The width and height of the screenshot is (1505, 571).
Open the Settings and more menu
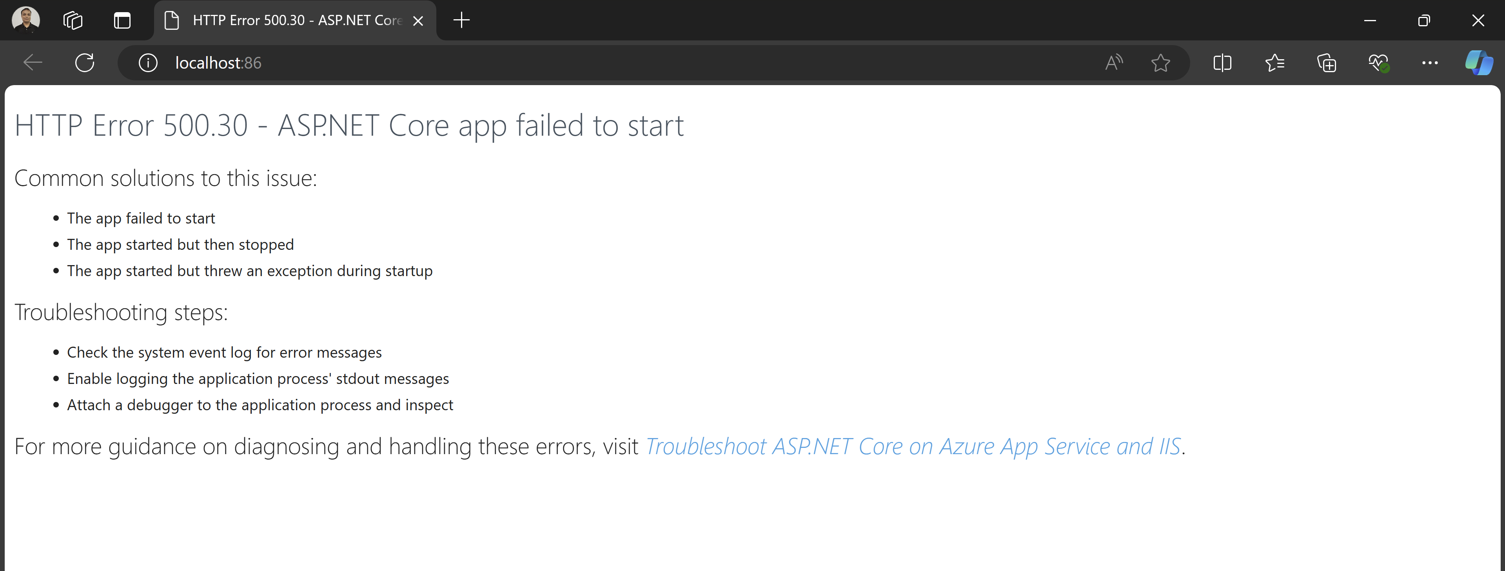[x=1430, y=62]
